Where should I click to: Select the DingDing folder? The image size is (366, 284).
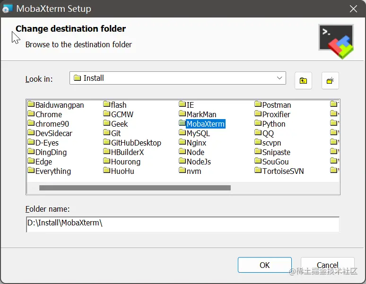click(x=47, y=152)
